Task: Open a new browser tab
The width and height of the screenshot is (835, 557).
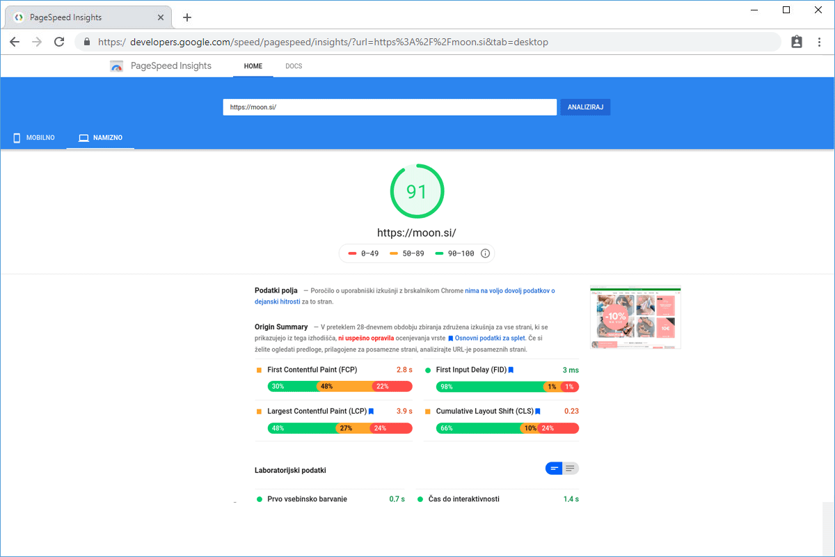Action: (x=186, y=17)
